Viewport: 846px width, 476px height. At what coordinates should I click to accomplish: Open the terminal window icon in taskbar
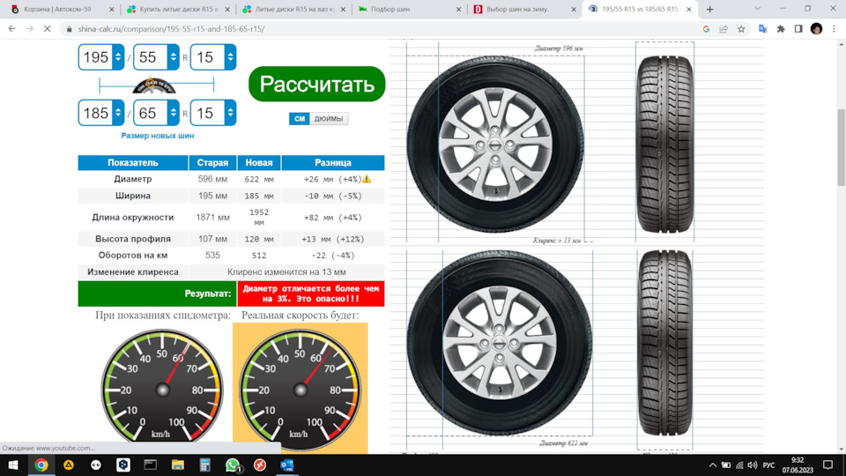point(150,465)
